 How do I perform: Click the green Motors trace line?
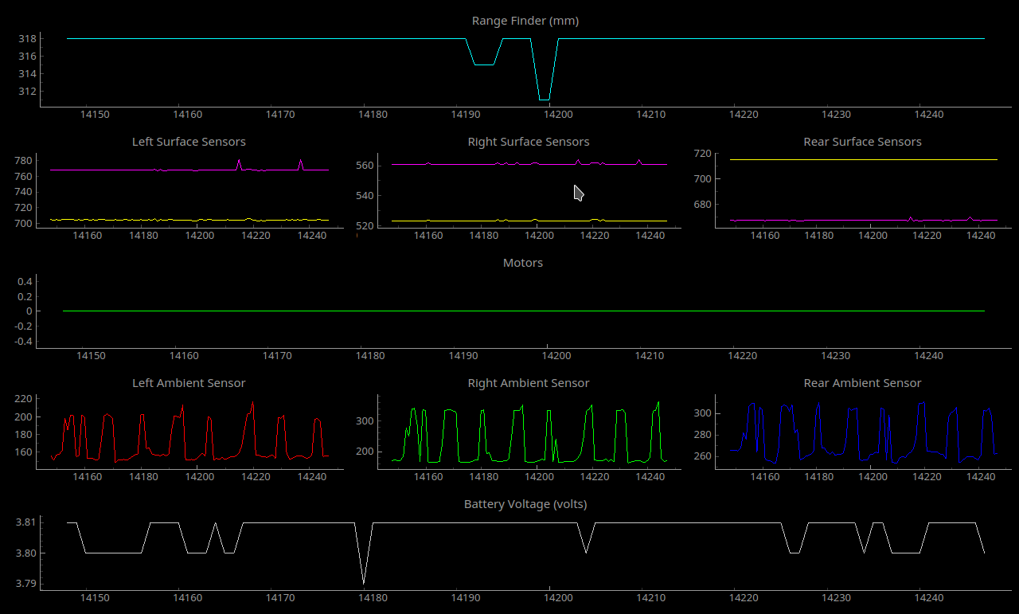[398, 311]
